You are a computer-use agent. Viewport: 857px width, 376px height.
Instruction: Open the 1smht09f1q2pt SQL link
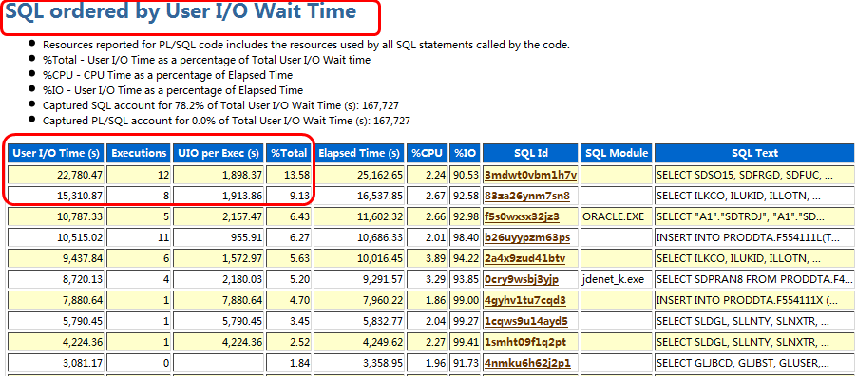click(x=524, y=342)
